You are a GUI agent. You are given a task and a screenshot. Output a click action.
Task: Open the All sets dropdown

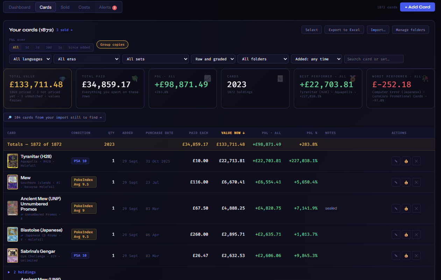[156, 59]
